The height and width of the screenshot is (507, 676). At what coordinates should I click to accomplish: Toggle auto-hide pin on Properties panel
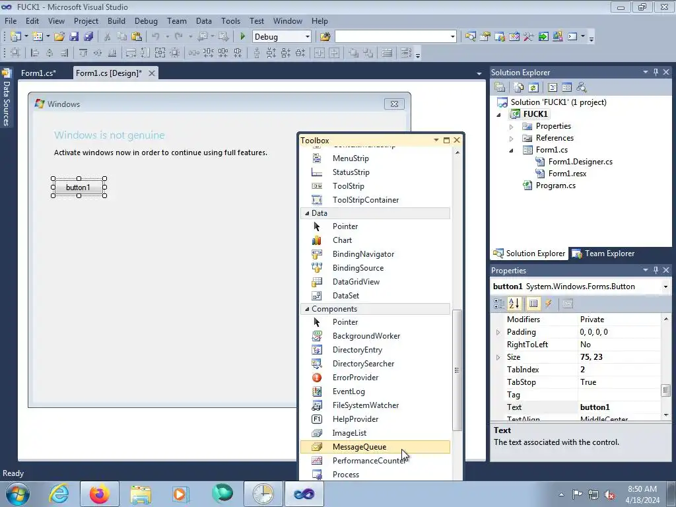click(656, 270)
